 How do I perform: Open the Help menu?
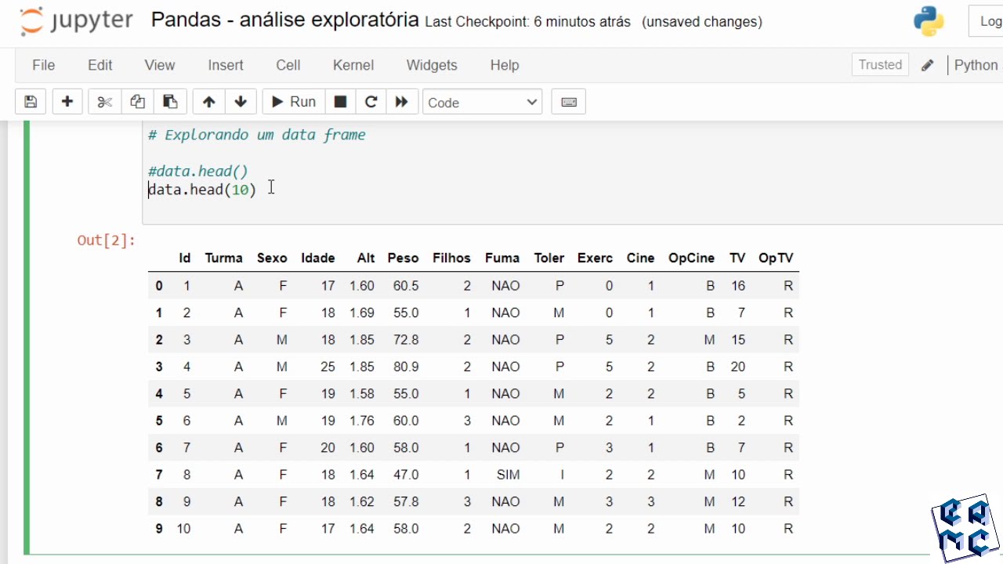point(505,65)
